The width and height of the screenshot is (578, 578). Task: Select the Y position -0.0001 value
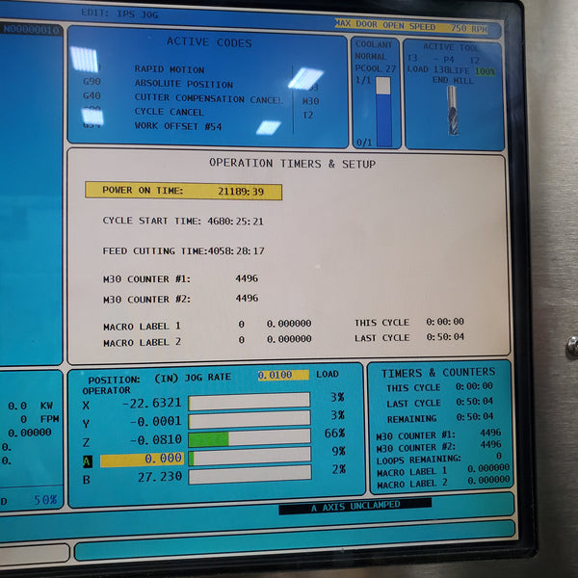156,421
